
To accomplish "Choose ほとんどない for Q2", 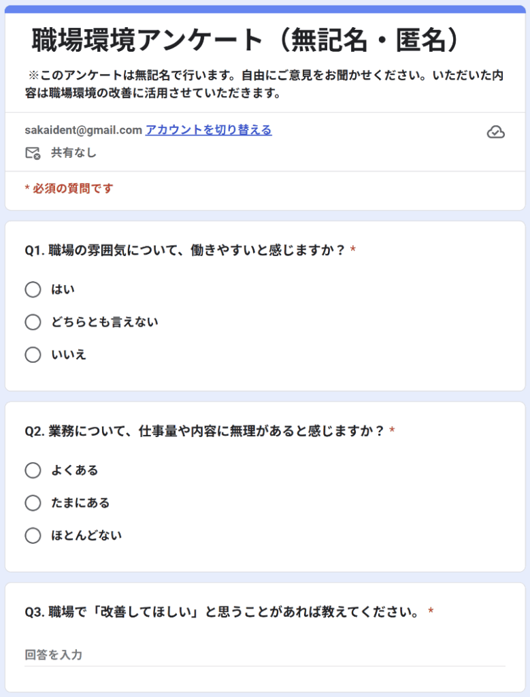I will click(x=33, y=536).
